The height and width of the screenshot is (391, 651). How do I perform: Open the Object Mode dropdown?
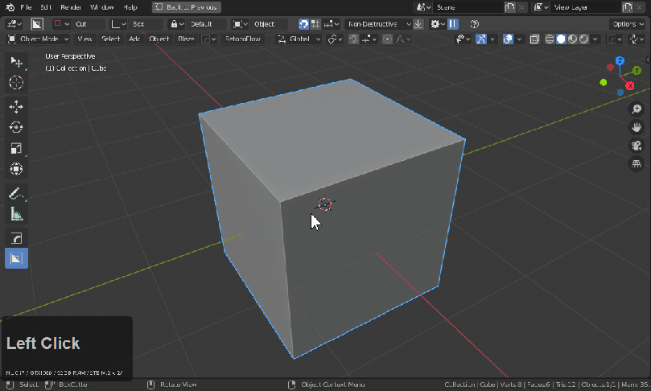point(39,39)
